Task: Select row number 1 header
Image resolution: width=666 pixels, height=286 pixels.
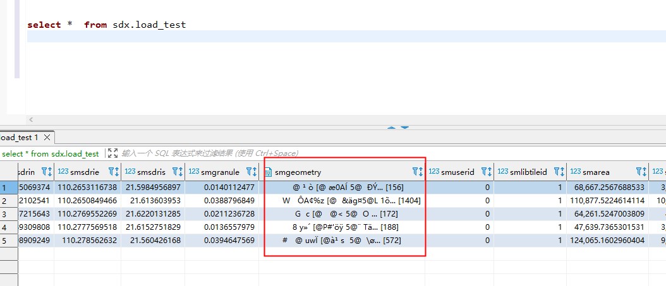Action: point(9,187)
